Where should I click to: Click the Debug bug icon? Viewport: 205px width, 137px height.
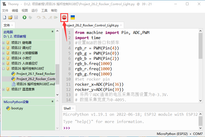click(x=30, y=17)
